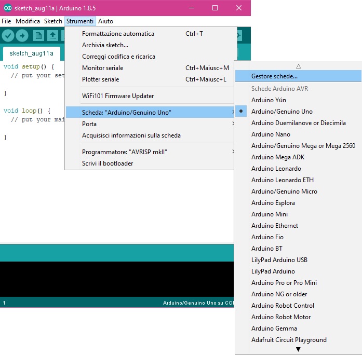Click the void setup() code line
Viewport: 362px width, 356px height.
point(29,66)
